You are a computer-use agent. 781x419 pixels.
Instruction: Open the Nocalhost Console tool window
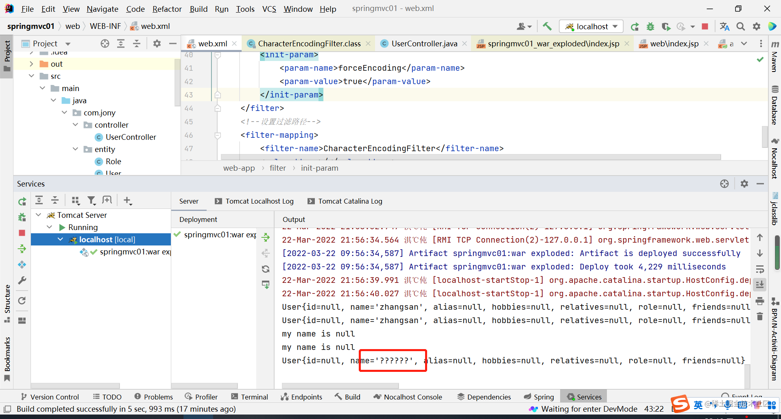pos(408,397)
